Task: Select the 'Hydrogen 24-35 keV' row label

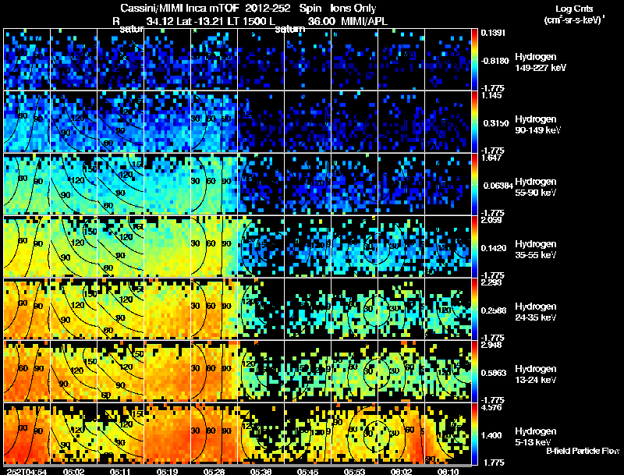Action: [x=535, y=312]
